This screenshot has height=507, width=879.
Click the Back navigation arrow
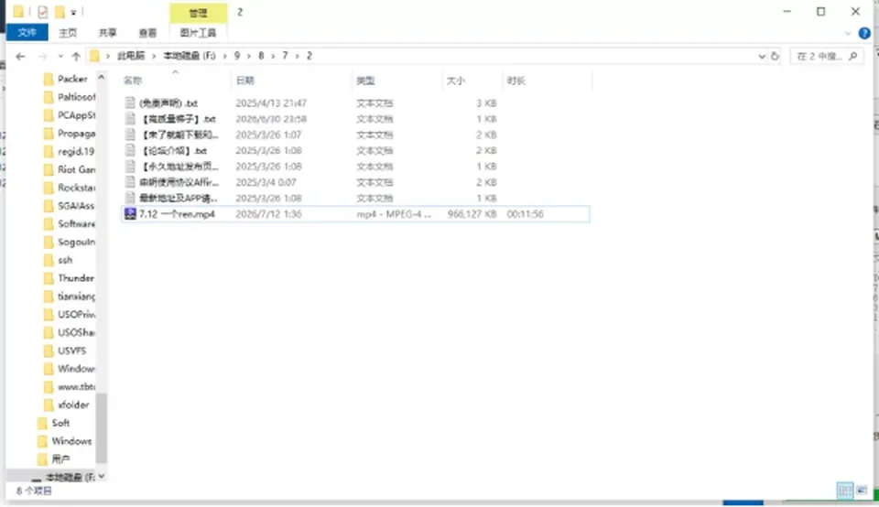point(20,56)
